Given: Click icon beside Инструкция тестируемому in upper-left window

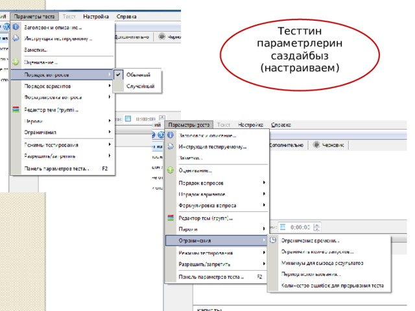Looking at the screenshot, I should 16,38.
